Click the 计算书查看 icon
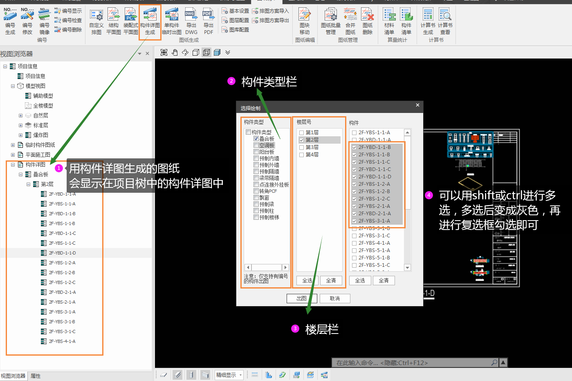Viewport: 572px width, 381px height. point(445,21)
